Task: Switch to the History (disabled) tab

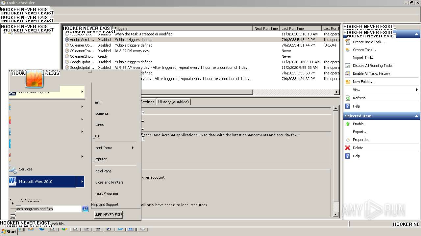Action: pos(173,102)
